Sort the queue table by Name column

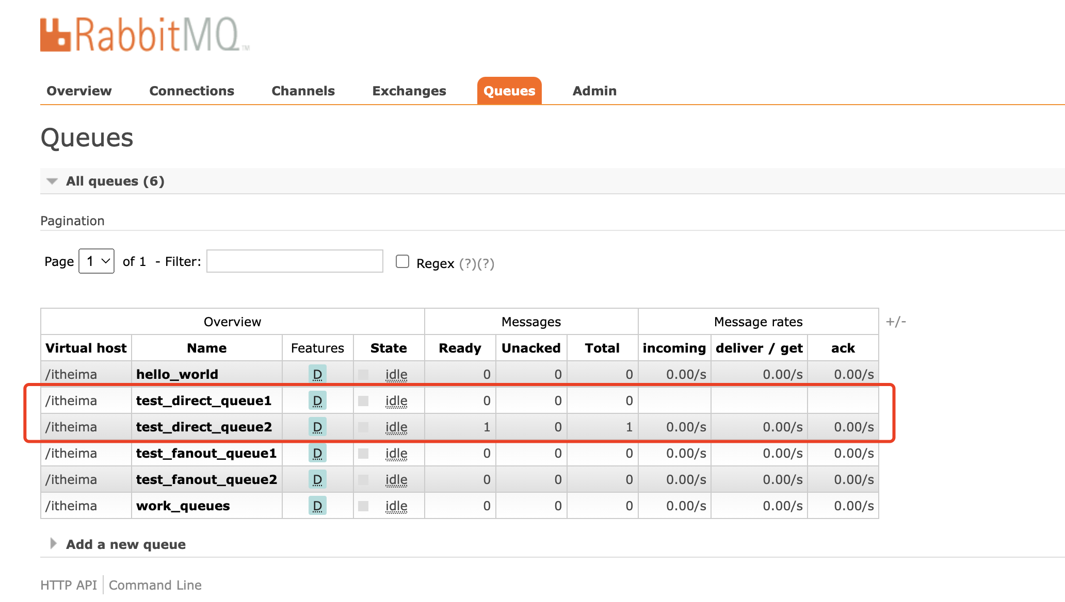click(x=206, y=348)
